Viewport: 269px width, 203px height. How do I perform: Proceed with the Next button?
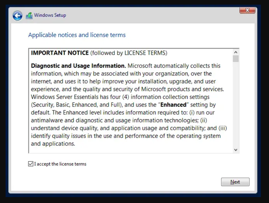[x=235, y=182]
